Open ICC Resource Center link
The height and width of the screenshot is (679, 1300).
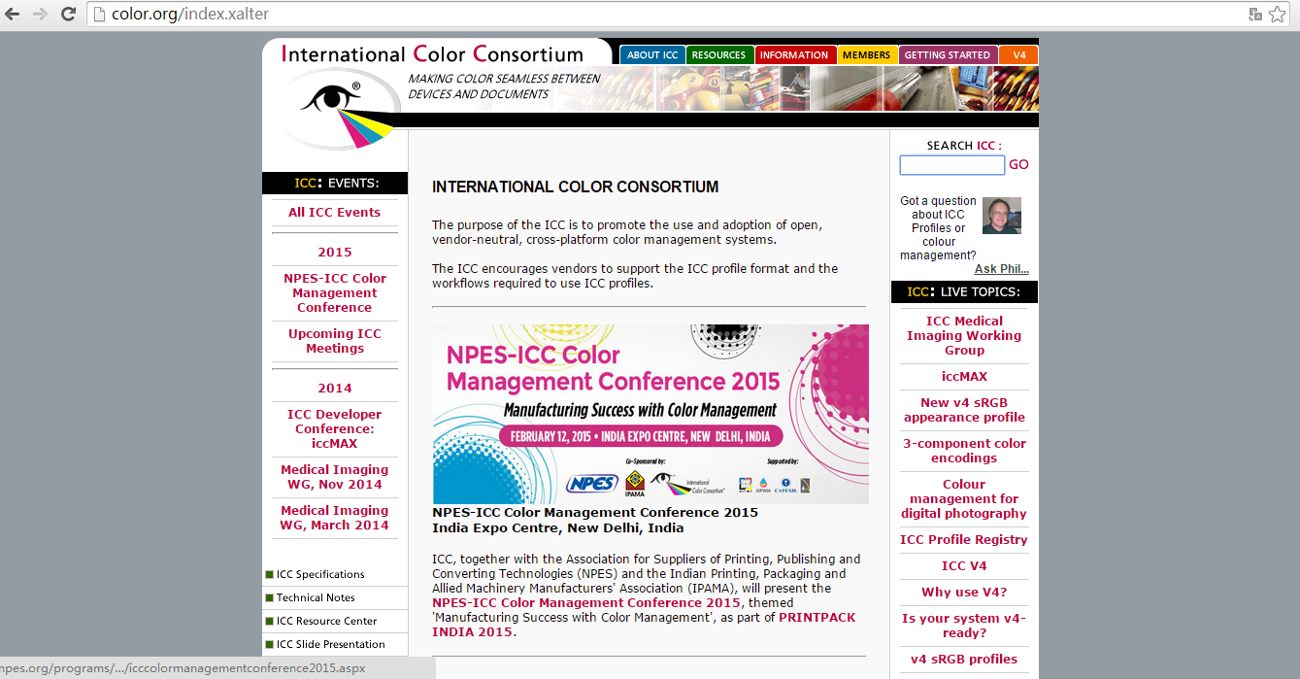point(326,621)
